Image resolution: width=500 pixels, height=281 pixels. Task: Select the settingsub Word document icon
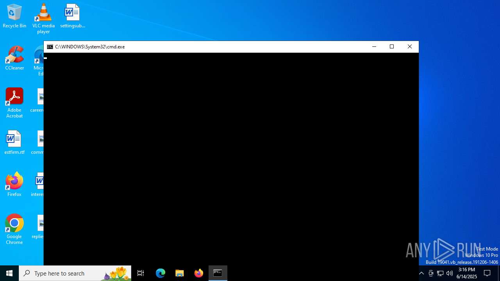click(72, 16)
